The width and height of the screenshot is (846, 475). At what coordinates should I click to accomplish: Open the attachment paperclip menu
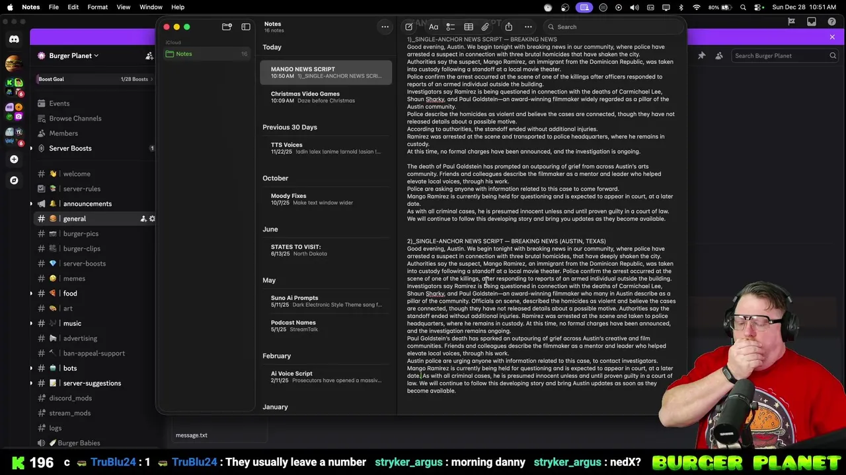pyautogui.click(x=485, y=27)
